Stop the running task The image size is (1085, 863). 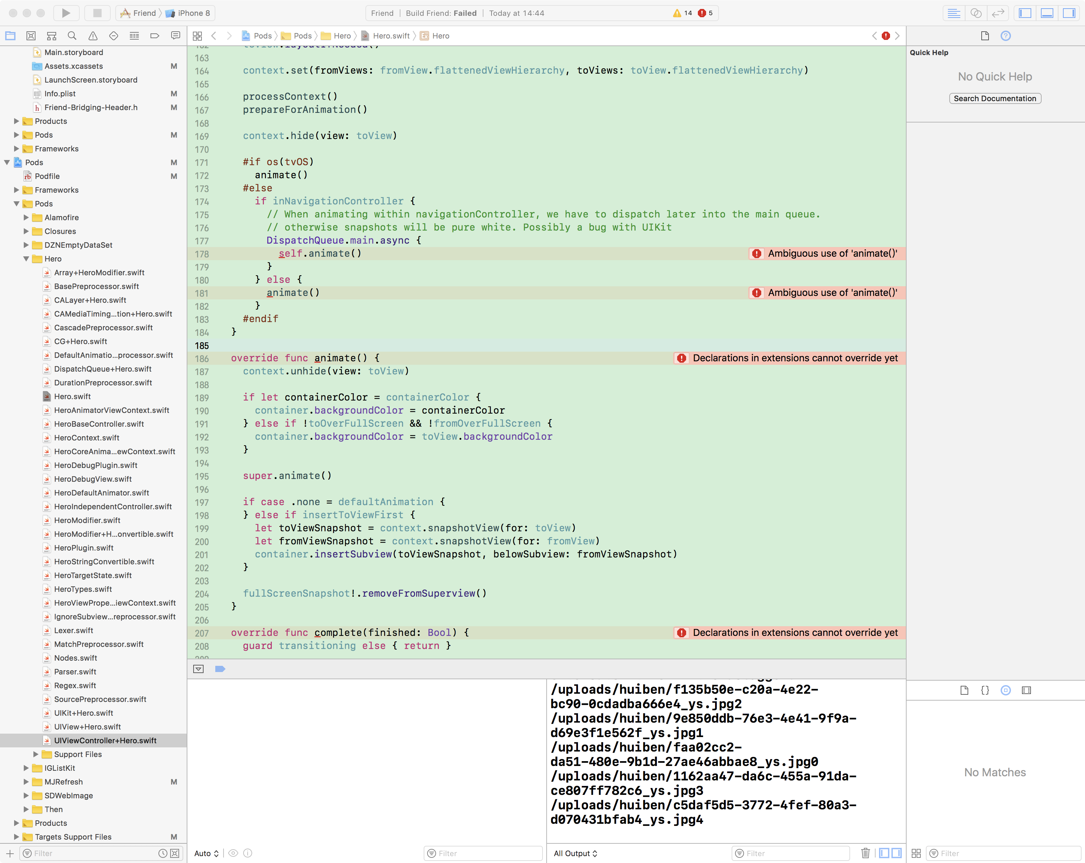coord(97,13)
